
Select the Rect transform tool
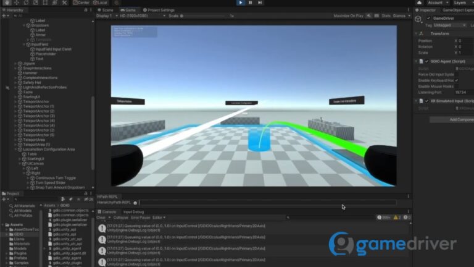tap(45, 2)
